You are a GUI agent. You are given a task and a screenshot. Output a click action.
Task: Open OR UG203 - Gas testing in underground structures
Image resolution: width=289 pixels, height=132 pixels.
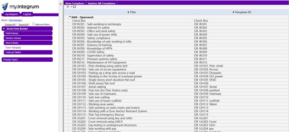click(x=104, y=125)
